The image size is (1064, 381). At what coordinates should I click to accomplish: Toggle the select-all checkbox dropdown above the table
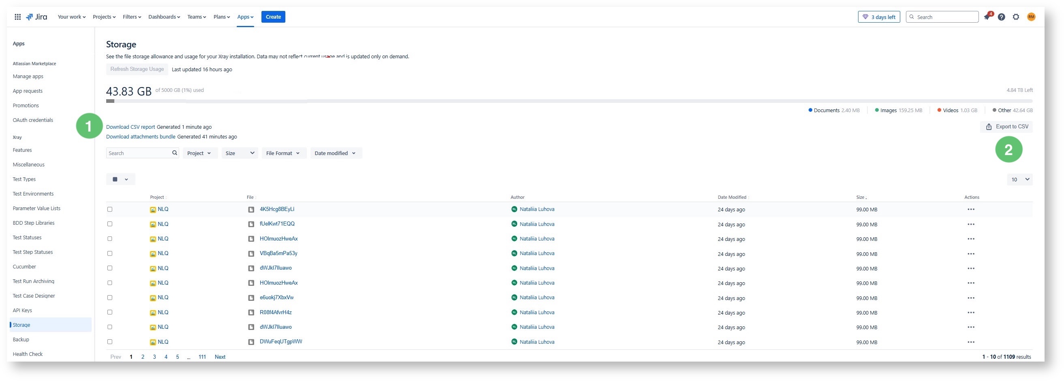tap(121, 179)
